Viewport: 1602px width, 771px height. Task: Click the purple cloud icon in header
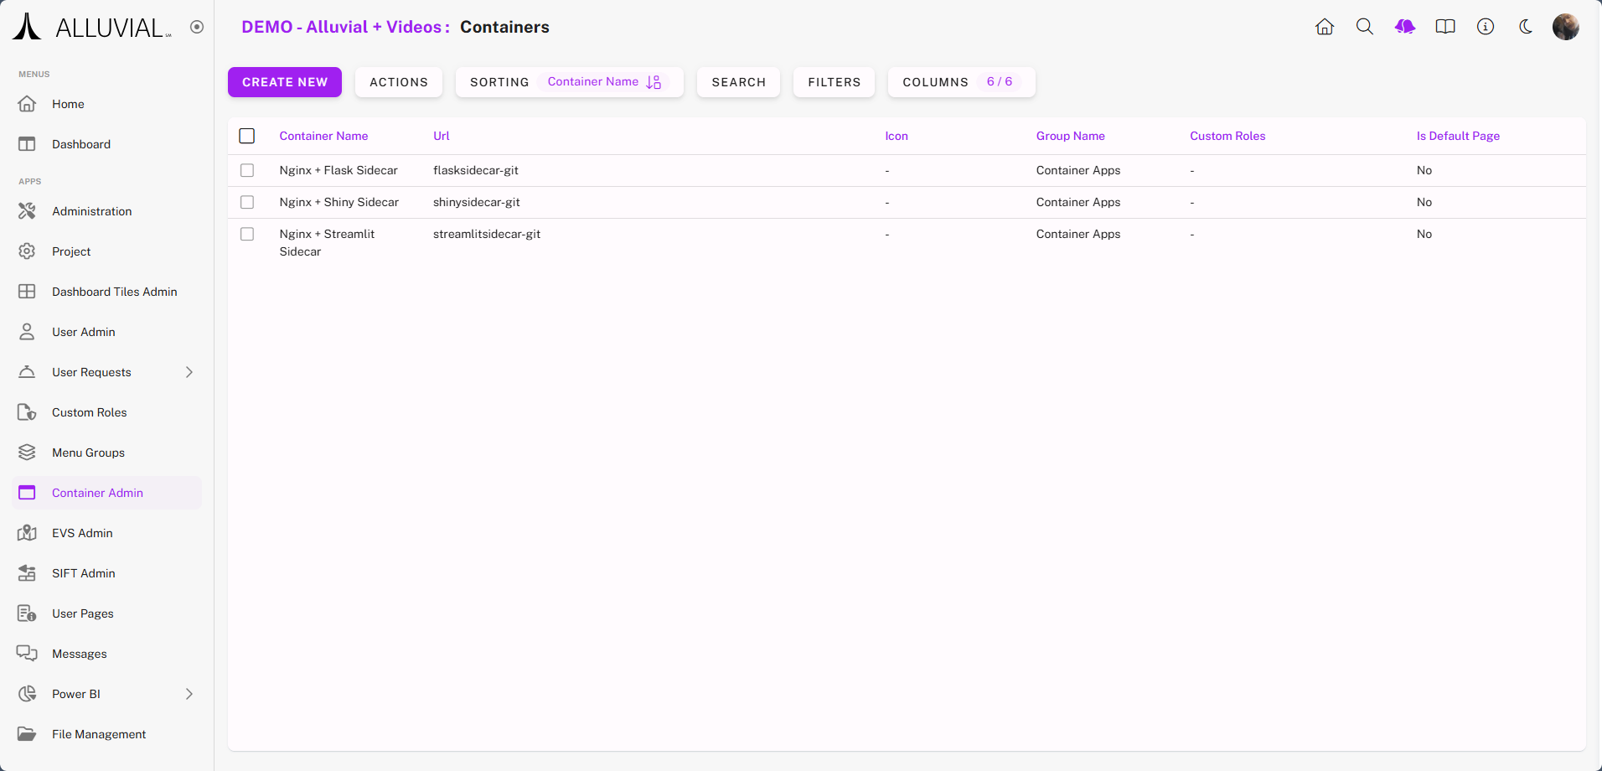click(x=1405, y=27)
